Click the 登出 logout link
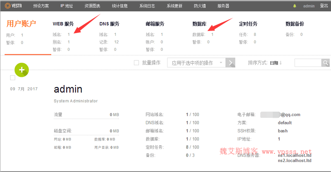This screenshot has width=331, height=172. [x=324, y=6]
